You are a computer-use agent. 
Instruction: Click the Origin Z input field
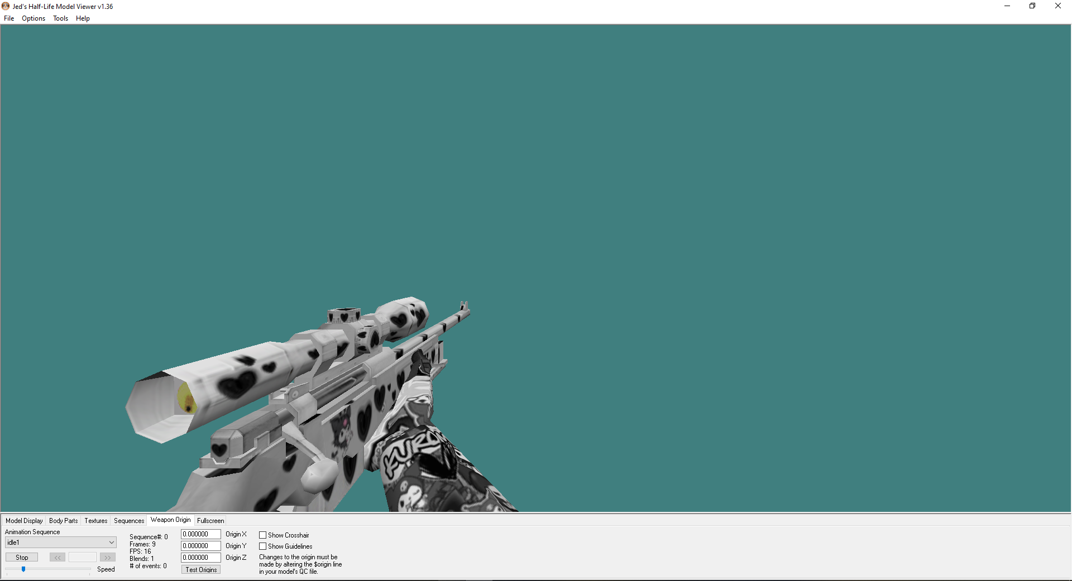(201, 558)
